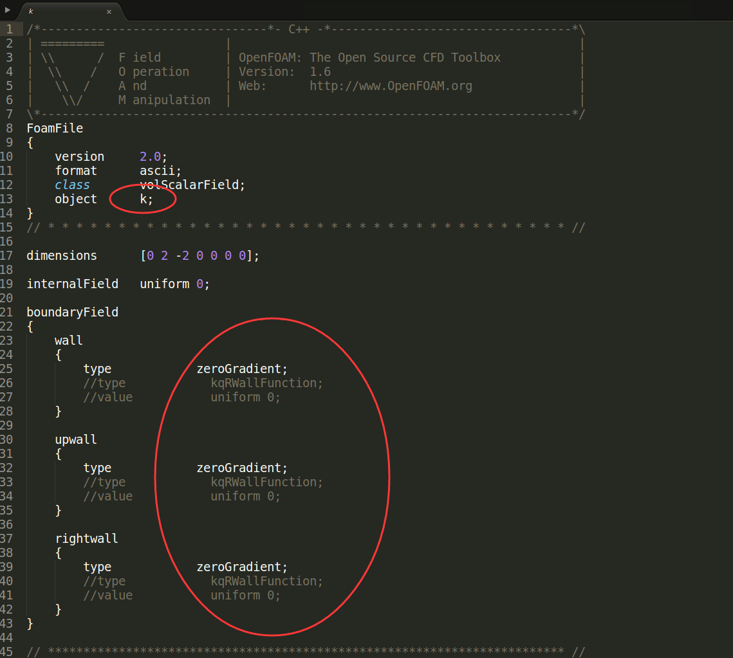Click internalField uniform 0 value

[x=174, y=284]
